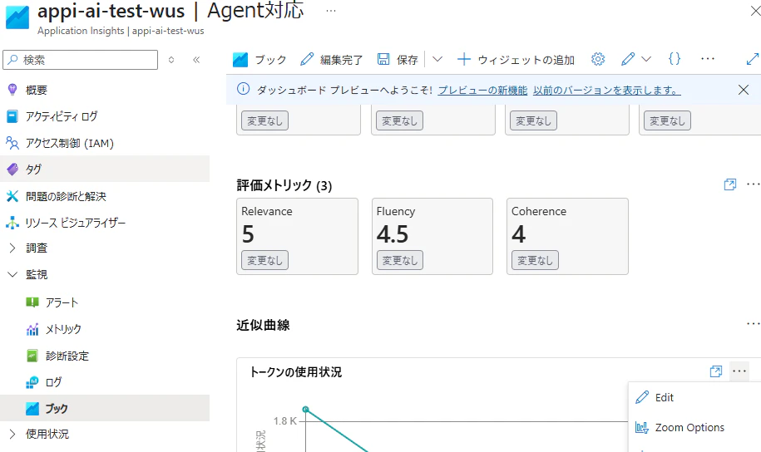This screenshot has width=761, height=452.
Task: Open the ellipsis menu for 評価メトリック section
Action: coord(754,184)
